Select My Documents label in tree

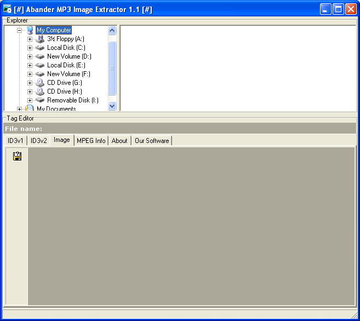point(56,108)
